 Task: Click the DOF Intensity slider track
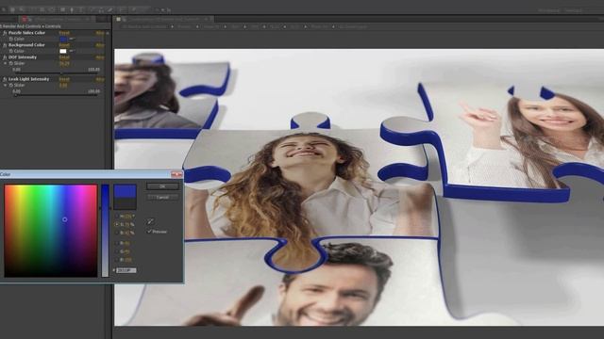click(57, 73)
